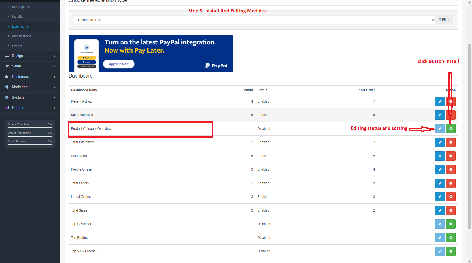Click Upgrade Now on PayPal banner
The image size is (472, 263).
coord(119,64)
